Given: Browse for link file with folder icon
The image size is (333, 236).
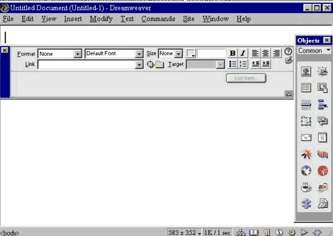Looking at the screenshot, I should (160, 64).
